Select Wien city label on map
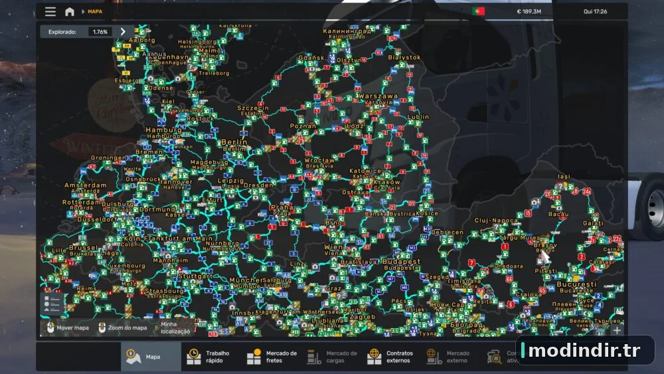 [x=333, y=247]
